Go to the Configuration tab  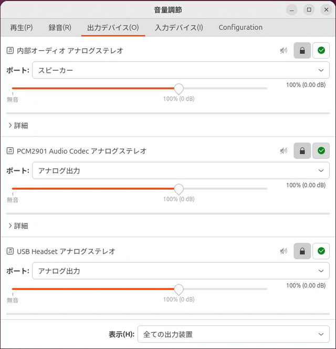tap(240, 27)
